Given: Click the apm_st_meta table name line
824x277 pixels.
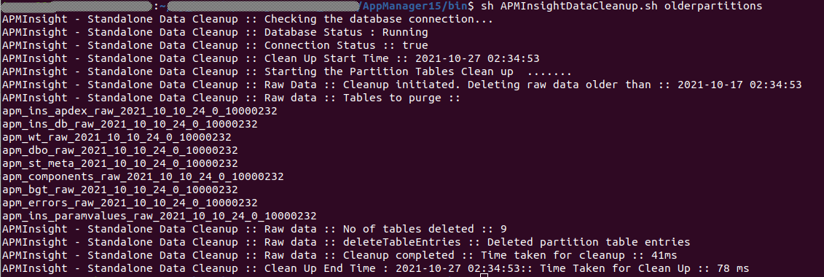Looking at the screenshot, I should (x=119, y=163).
